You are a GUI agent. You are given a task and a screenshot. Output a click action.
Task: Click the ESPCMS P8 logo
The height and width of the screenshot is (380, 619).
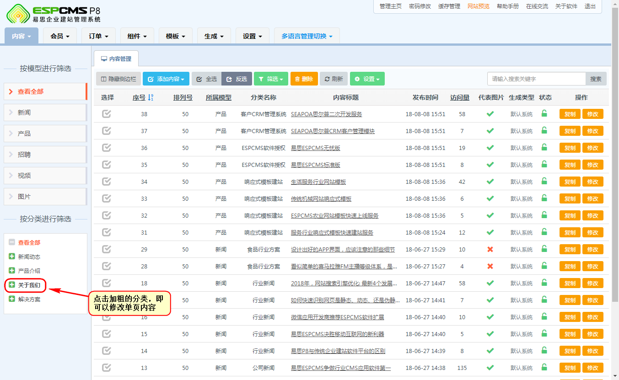(x=53, y=14)
